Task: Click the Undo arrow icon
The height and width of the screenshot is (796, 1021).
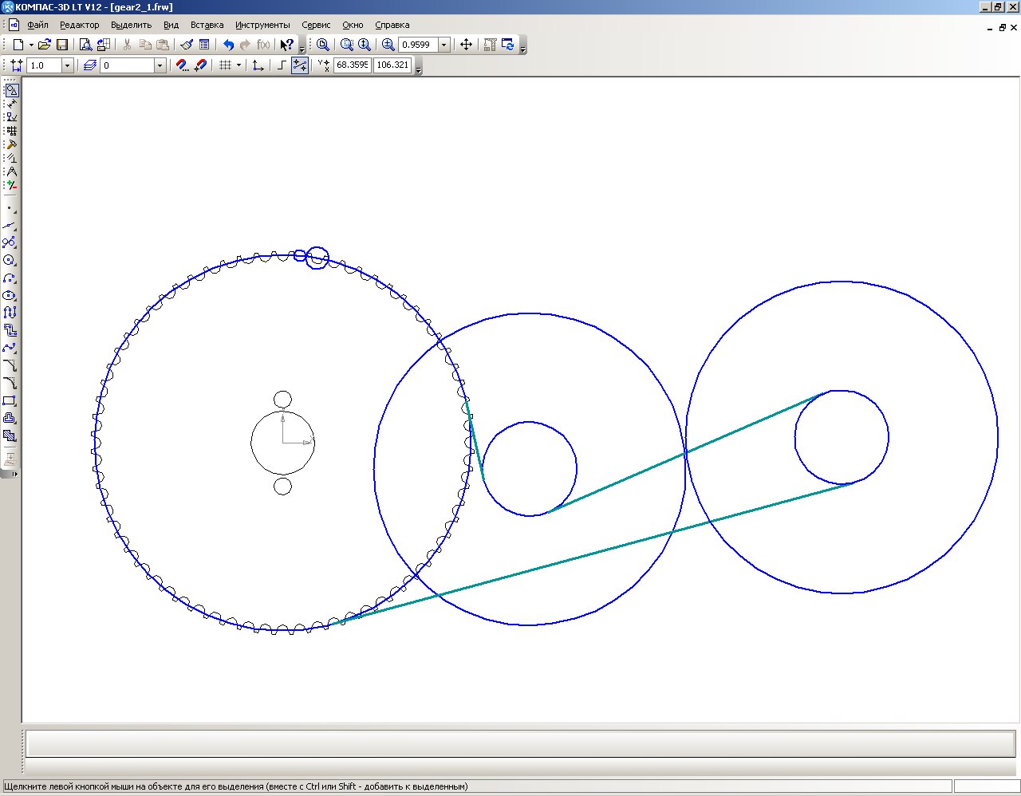Action: coord(228,45)
